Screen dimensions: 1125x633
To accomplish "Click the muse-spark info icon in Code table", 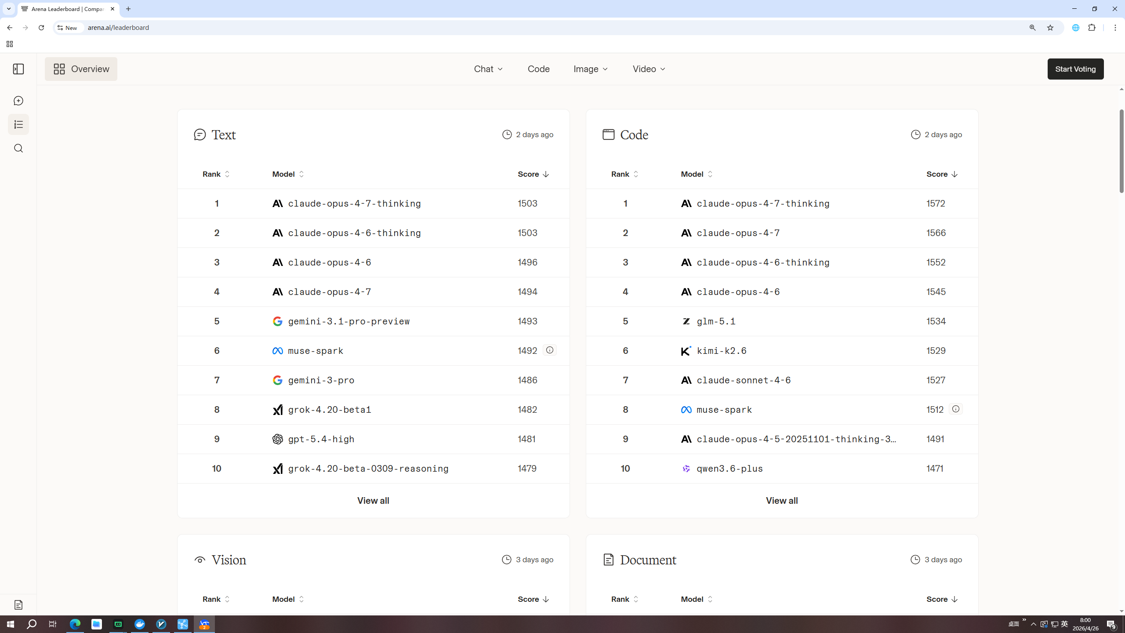I will (955, 409).
